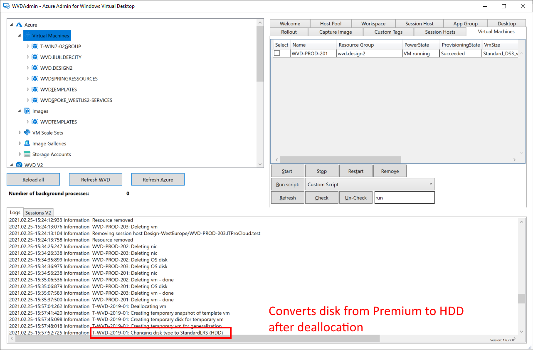The image size is (533, 350).
Task: Switch to the Rollout tab
Action: 289,32
